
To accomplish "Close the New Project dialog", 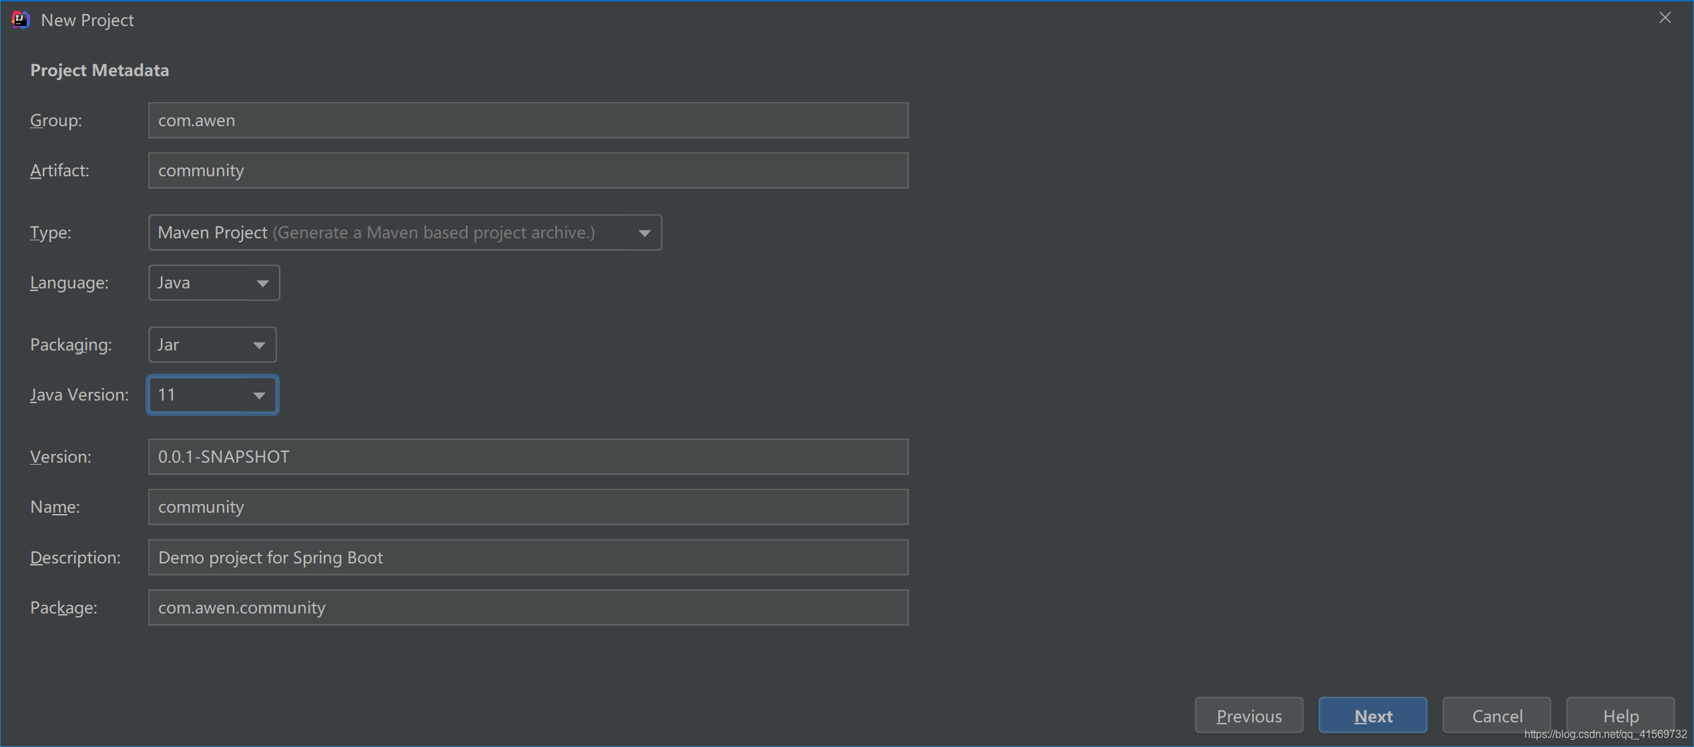I will click(x=1665, y=18).
